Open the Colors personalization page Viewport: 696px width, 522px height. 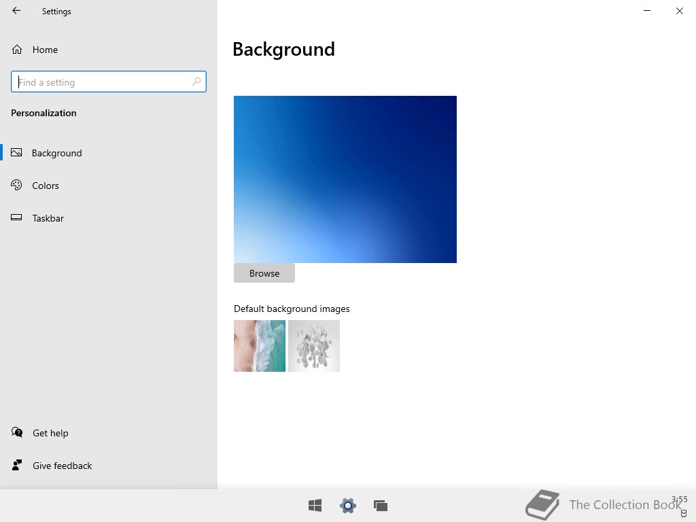click(x=109, y=186)
